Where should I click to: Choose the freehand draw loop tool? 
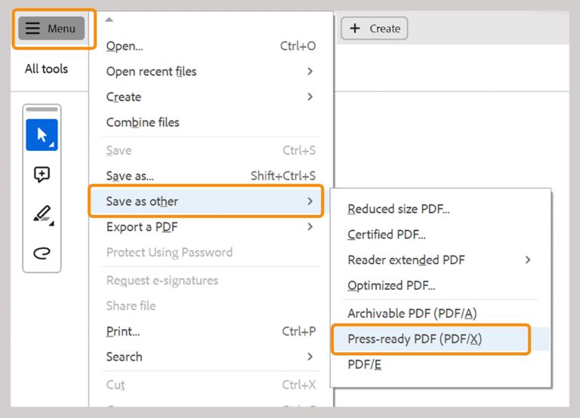pyautogui.click(x=42, y=253)
